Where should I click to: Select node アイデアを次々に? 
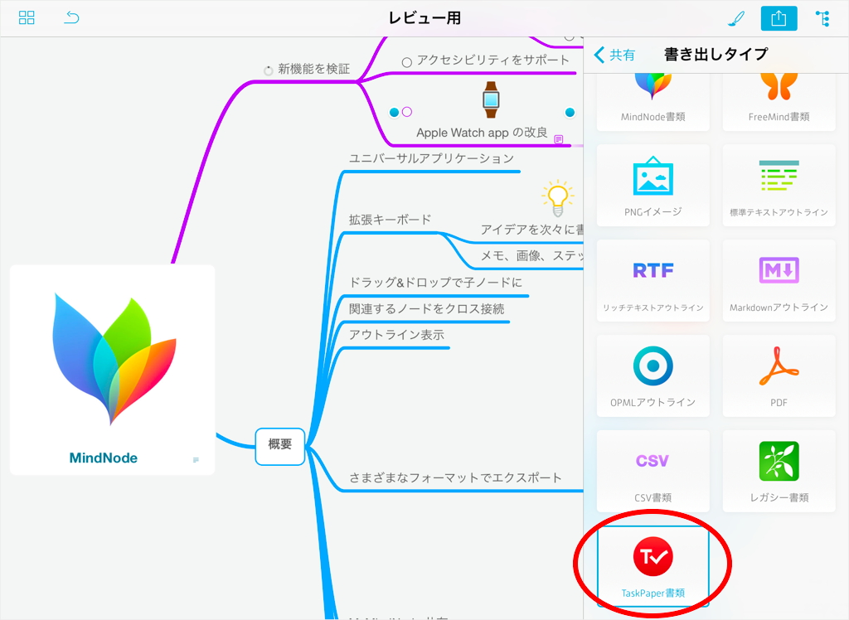pos(531,230)
